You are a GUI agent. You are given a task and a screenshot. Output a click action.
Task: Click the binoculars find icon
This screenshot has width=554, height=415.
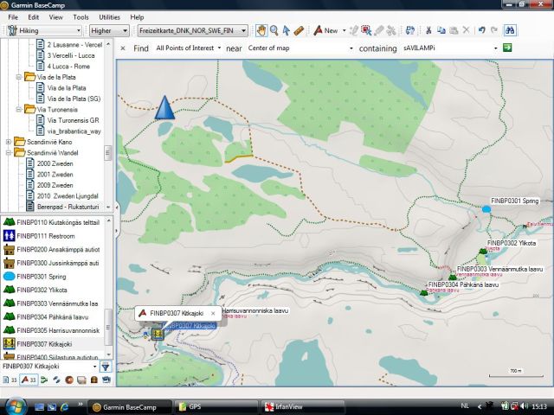(511, 30)
